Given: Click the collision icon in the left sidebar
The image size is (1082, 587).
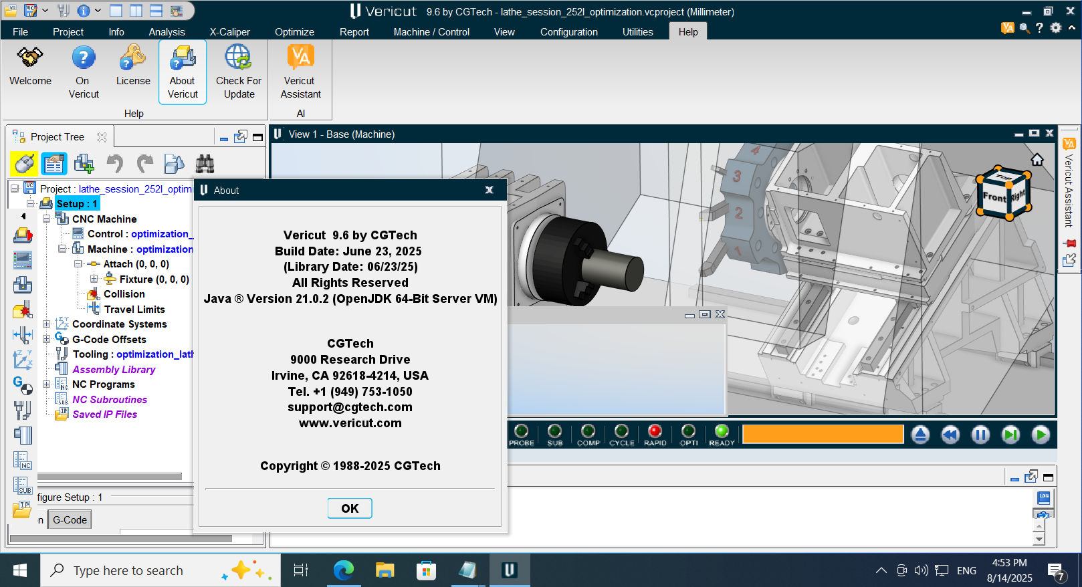Looking at the screenshot, I should (22, 310).
